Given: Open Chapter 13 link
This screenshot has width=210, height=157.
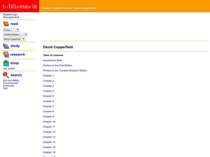Looking at the screenshot, I should tap(49, 137).
